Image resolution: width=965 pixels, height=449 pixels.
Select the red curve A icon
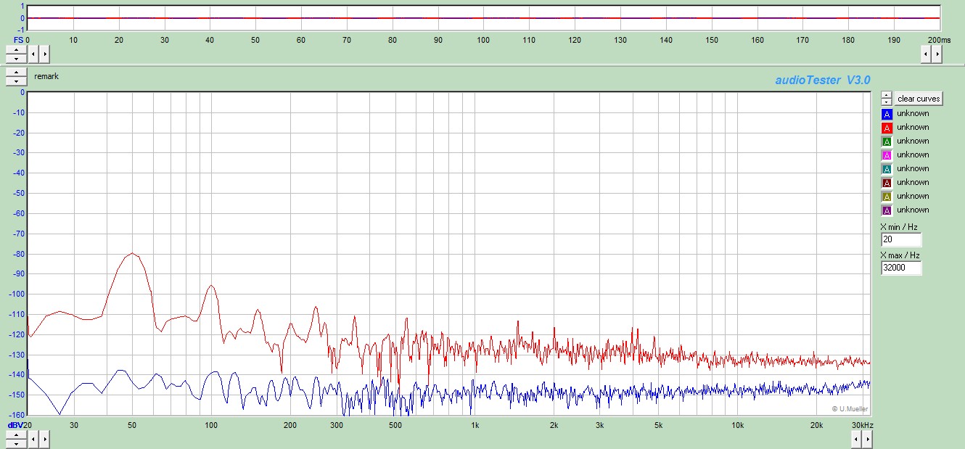(x=886, y=128)
